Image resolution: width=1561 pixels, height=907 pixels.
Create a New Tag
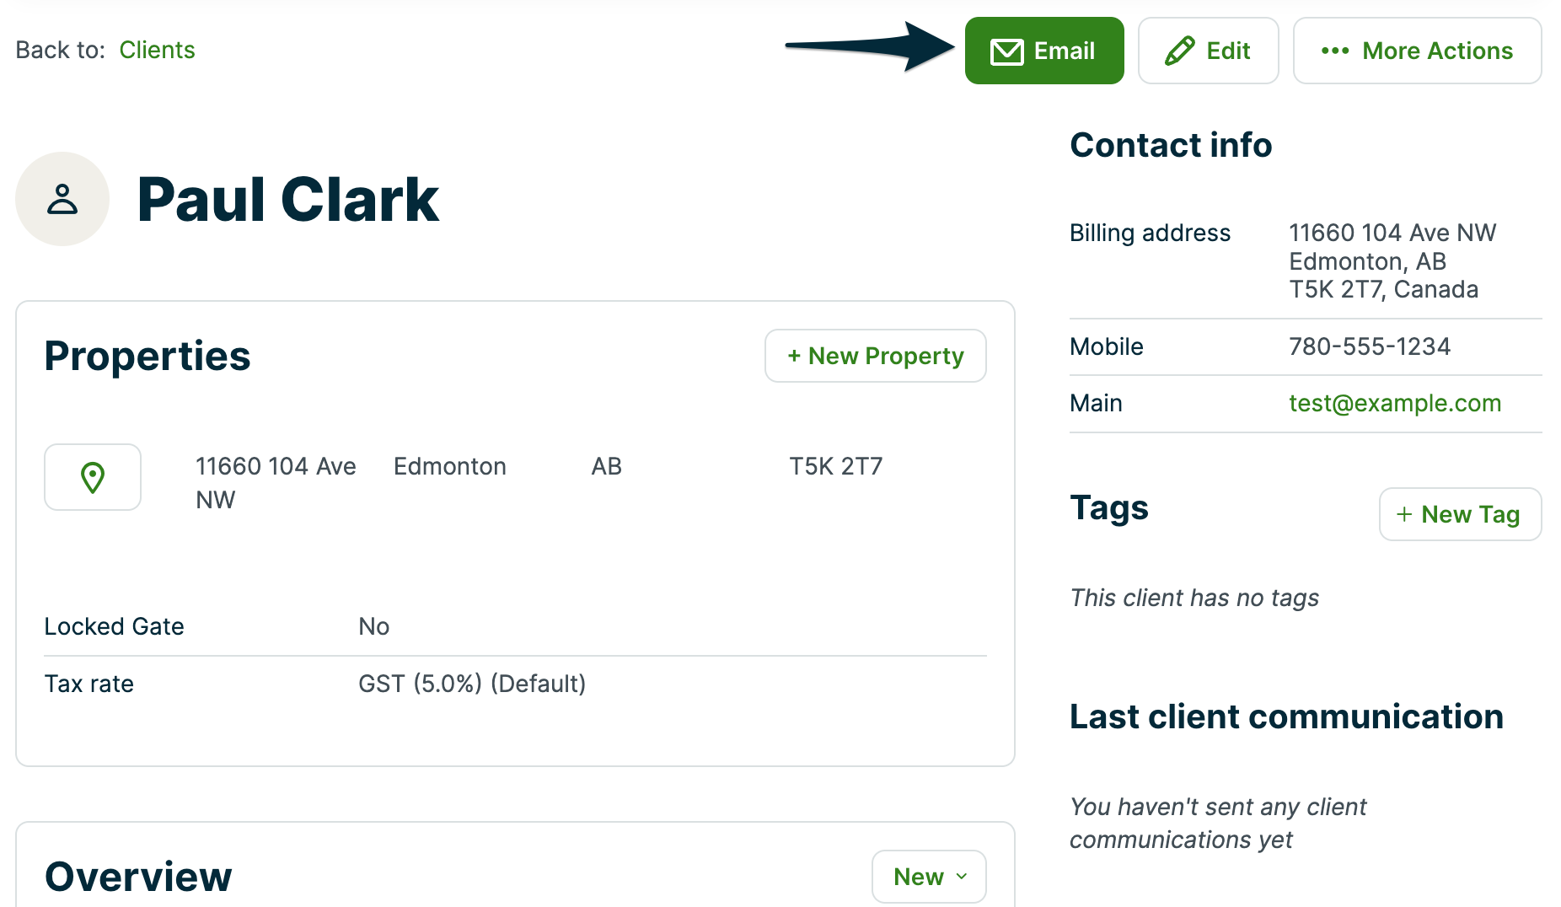(1460, 514)
